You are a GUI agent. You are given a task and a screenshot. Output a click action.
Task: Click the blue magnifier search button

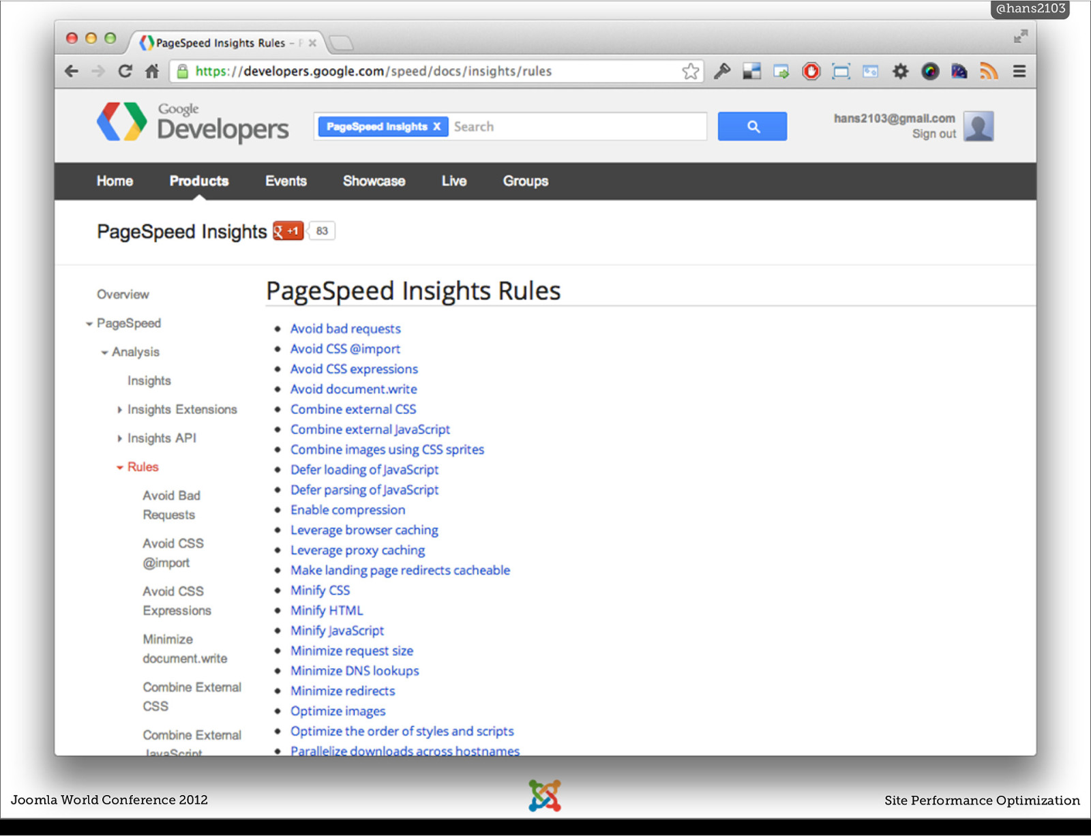pyautogui.click(x=752, y=126)
